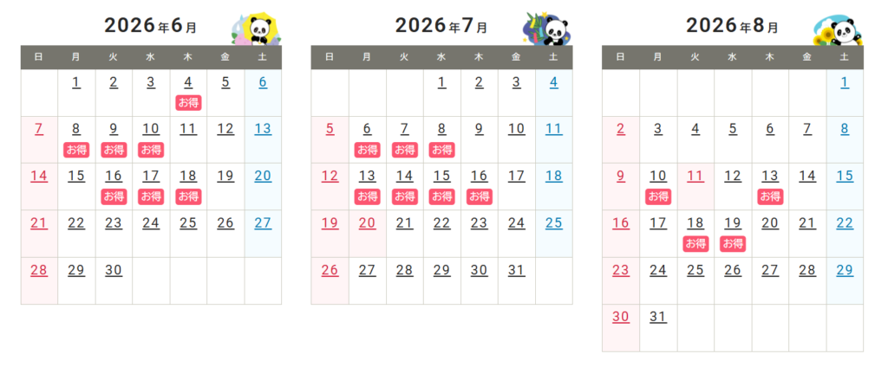Viewport: 888px width, 367px height.
Task: Select June 30 in the June calendar
Action: point(114,270)
